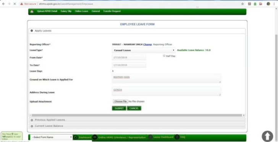The height and width of the screenshot is (142, 278).
Task: Click the profile avatar in browser toolbar
Action: (268, 4)
